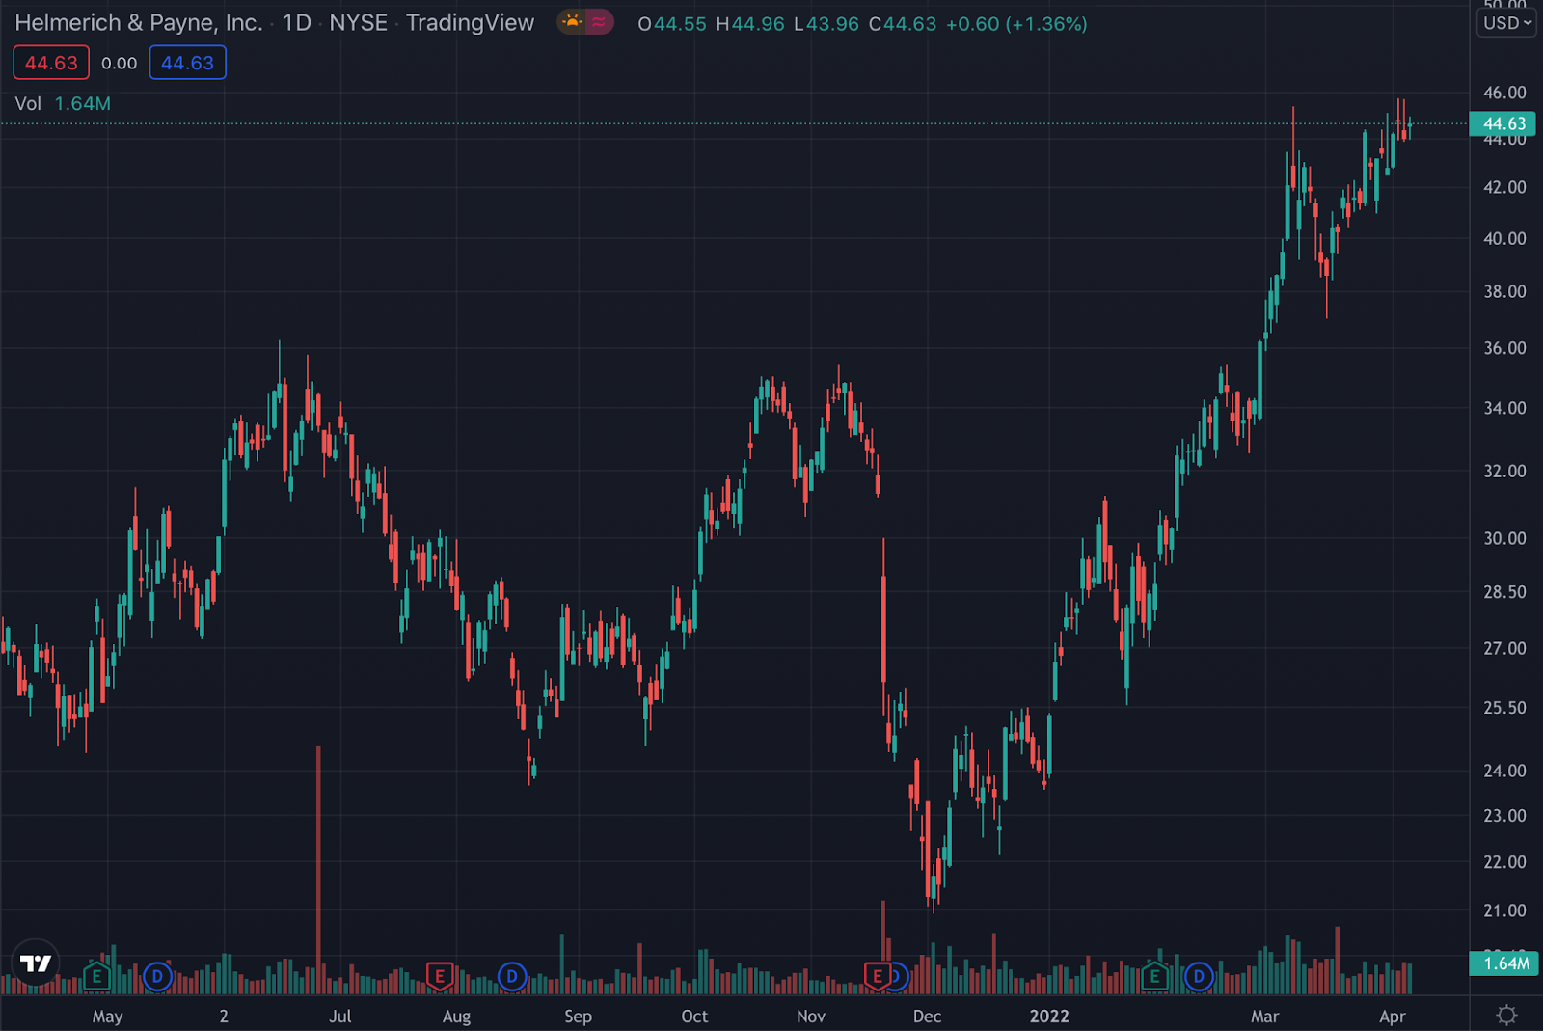The width and height of the screenshot is (1543, 1031).
Task: Click the 30.00 price axis label
Action: tap(1504, 538)
